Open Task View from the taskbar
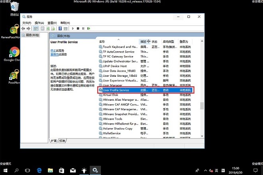This screenshot has width=263, height=175. point(27,171)
